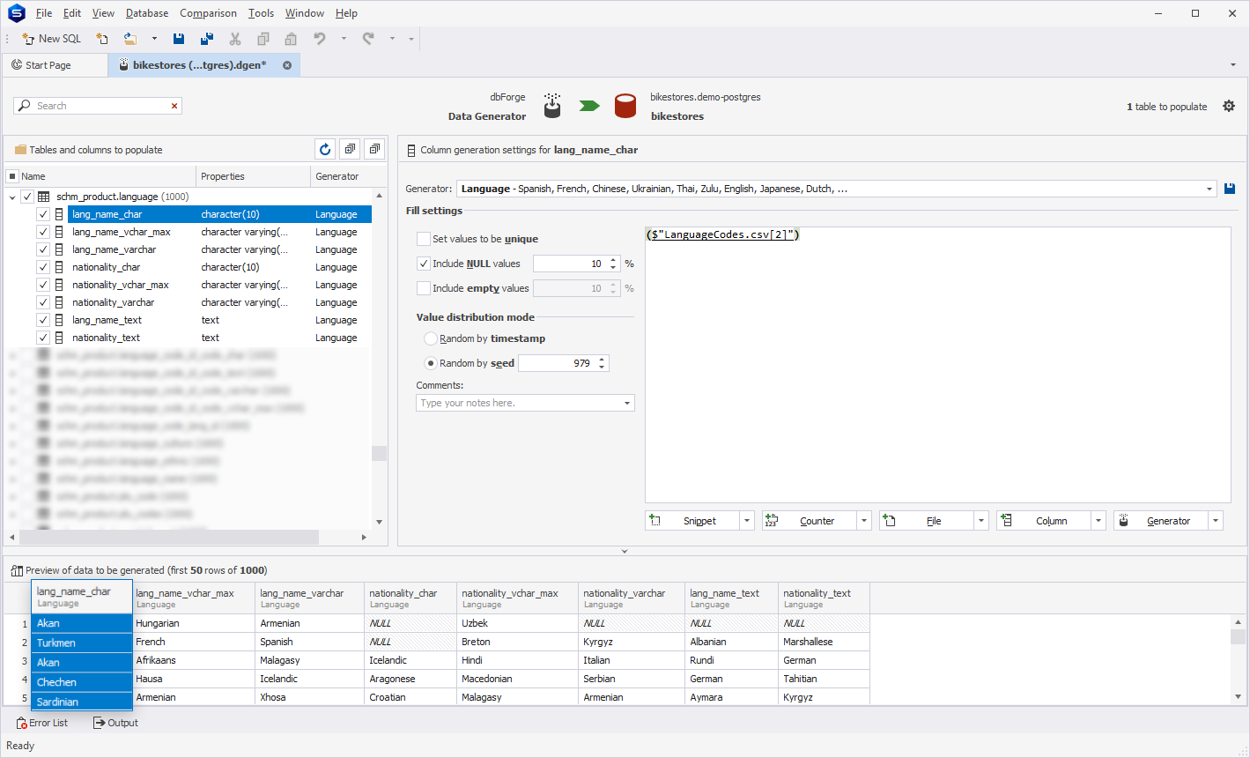Click the nationality_varchar preview column header
The height and width of the screenshot is (758, 1250).
(x=632, y=598)
